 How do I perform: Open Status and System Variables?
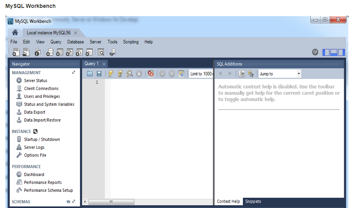point(49,104)
